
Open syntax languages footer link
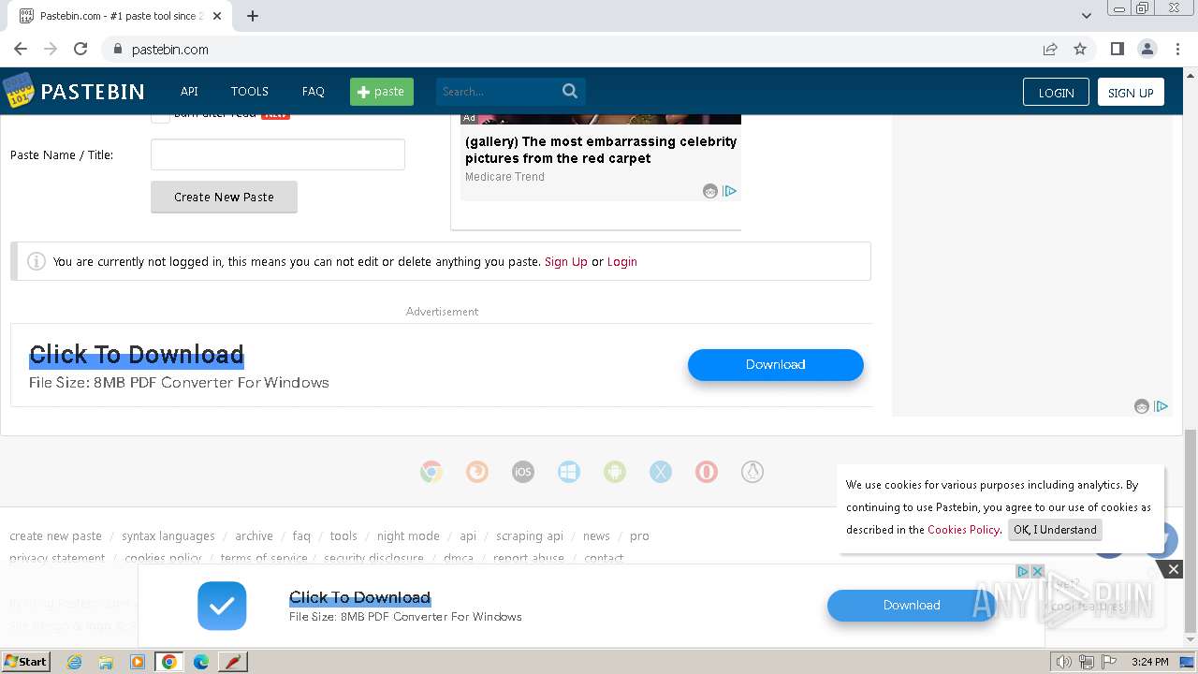(168, 535)
